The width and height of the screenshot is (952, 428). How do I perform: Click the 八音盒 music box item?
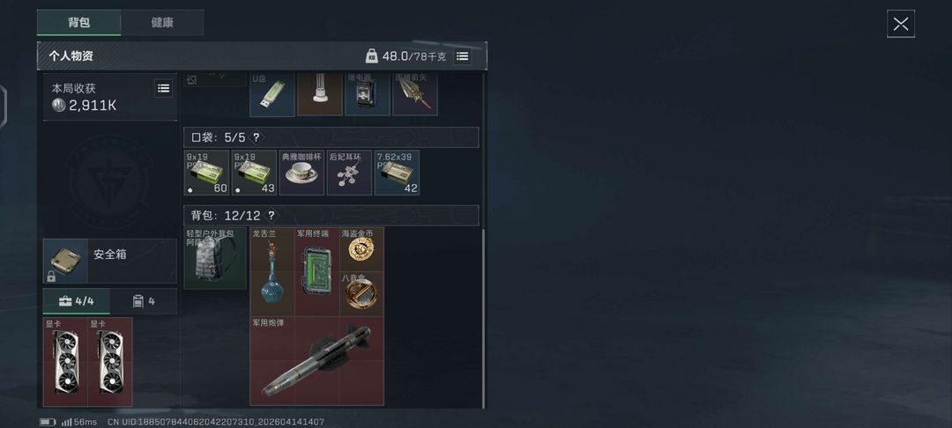pos(361,294)
